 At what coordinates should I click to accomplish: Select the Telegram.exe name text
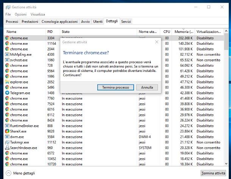[x=20, y=93]
